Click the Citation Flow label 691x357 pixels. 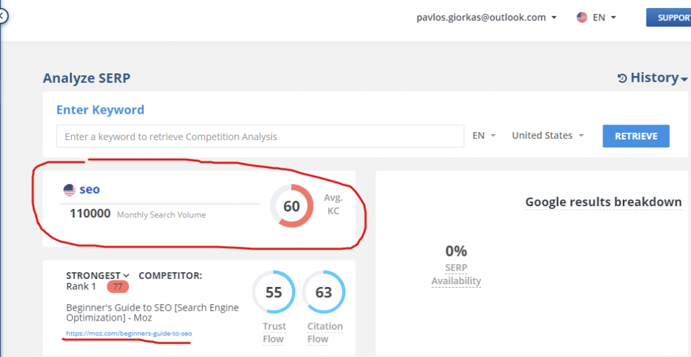pyautogui.click(x=325, y=333)
